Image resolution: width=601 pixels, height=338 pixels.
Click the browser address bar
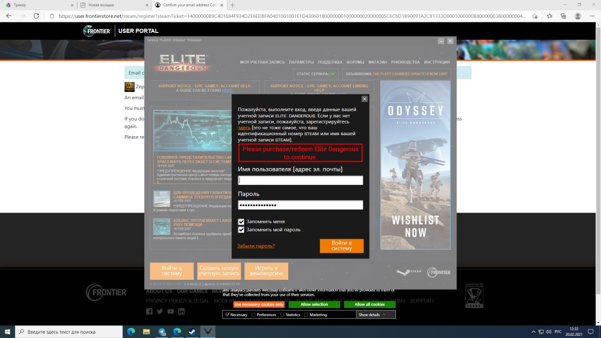[291, 15]
